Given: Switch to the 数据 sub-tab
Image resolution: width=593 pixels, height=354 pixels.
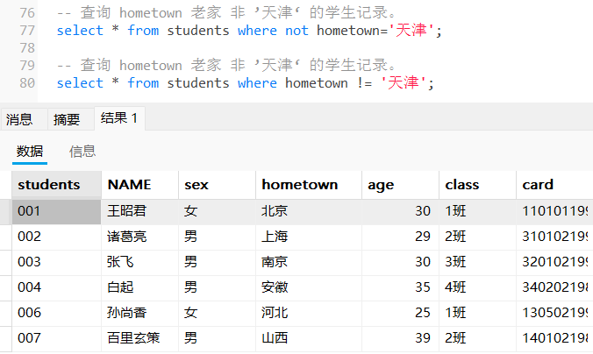Looking at the screenshot, I should (x=30, y=152).
